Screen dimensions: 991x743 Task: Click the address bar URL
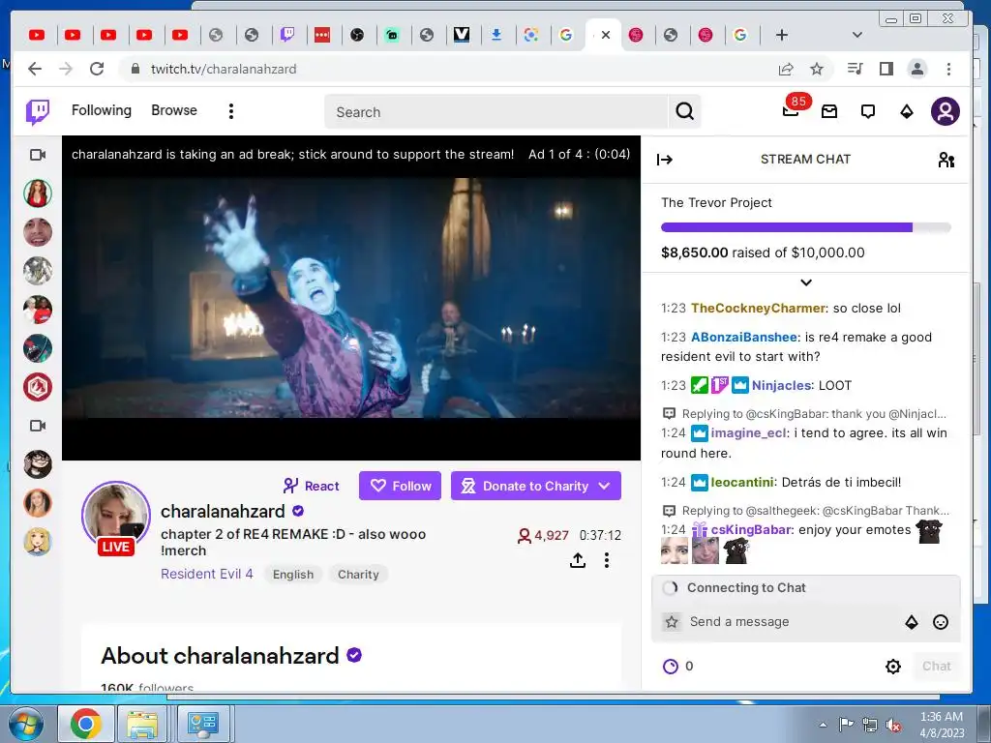coord(224,69)
